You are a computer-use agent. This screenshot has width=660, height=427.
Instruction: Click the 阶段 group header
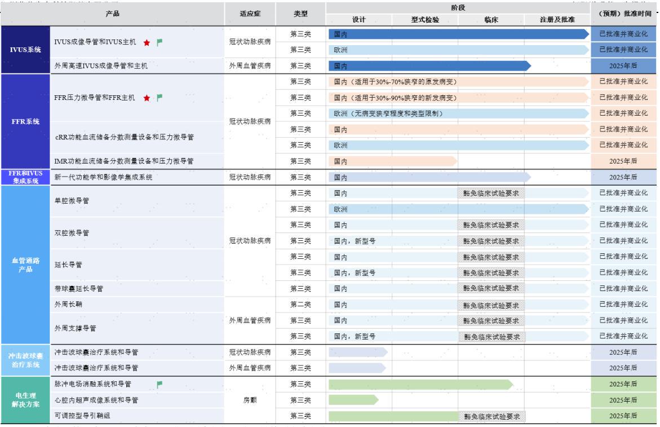coord(458,7)
